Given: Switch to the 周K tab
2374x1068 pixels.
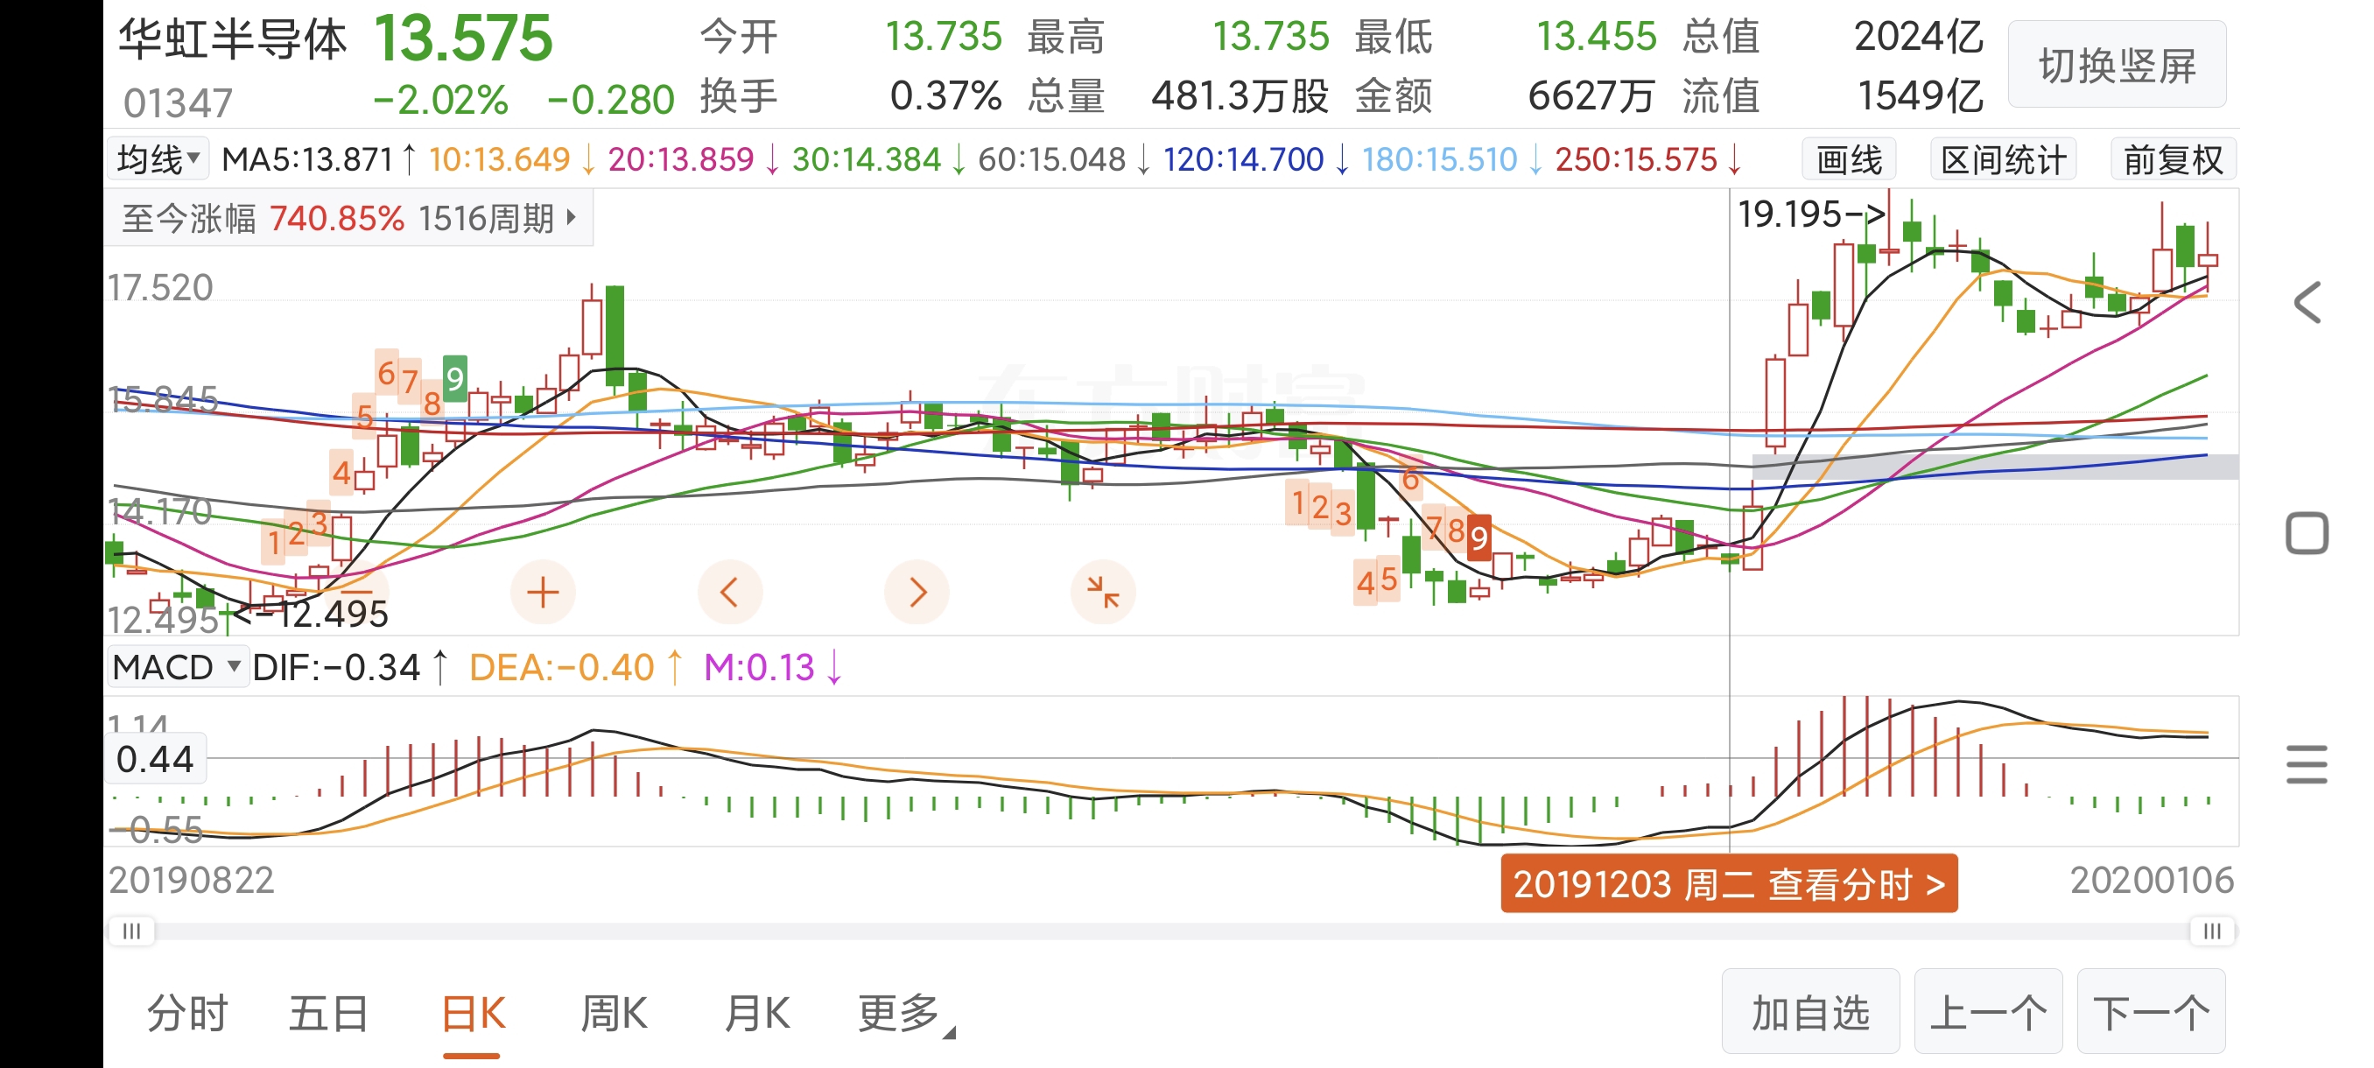Looking at the screenshot, I should point(614,1015).
